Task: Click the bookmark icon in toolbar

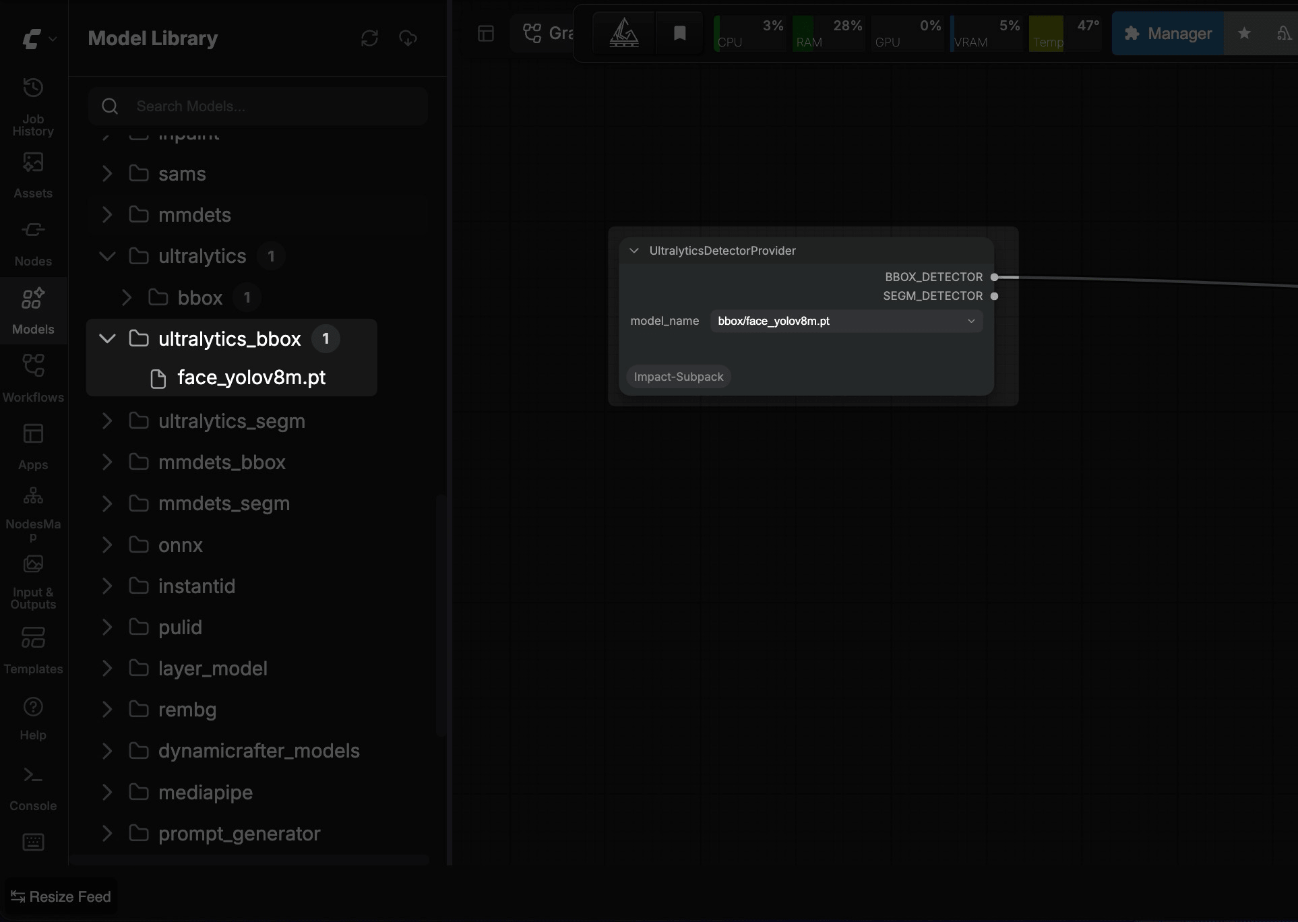Action: 680,33
